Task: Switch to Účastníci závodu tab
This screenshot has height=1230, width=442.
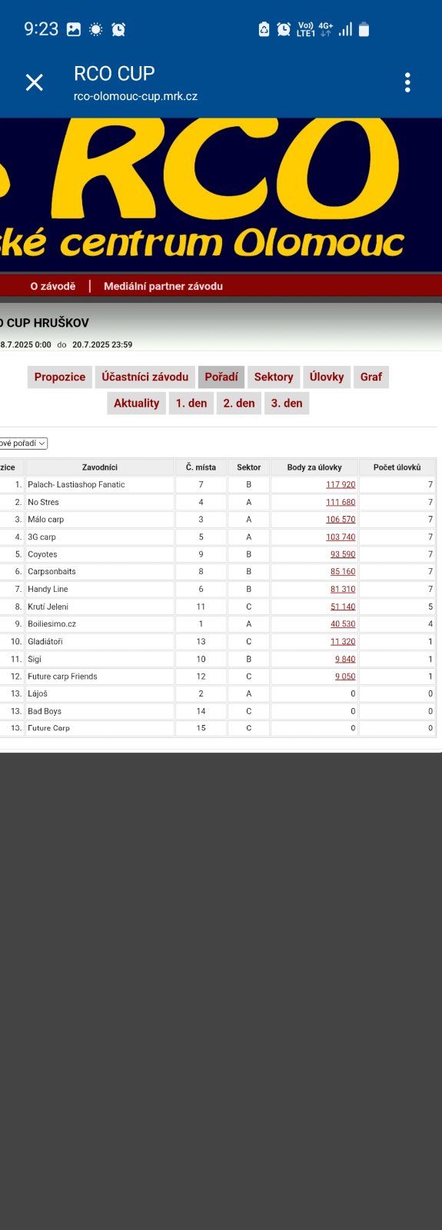Action: point(145,377)
